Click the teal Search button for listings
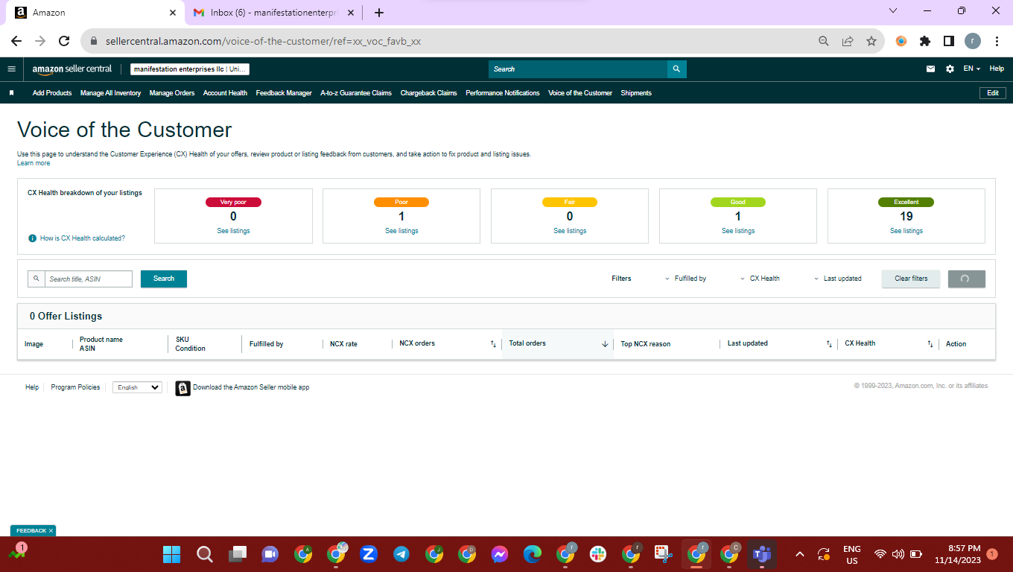Screen dimensions: 1013x572 164,279
